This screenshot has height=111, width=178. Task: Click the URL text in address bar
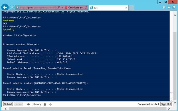pyautogui.click(x=38, y=8)
